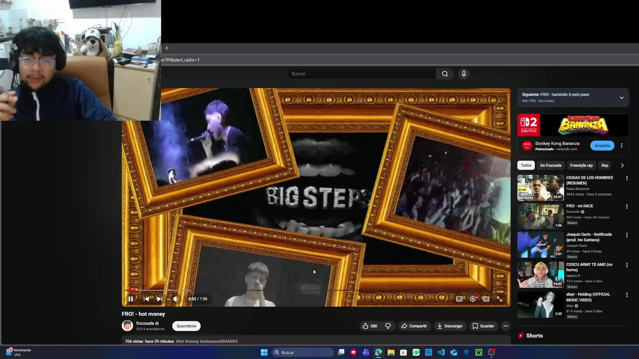The image size is (639, 359).
Task: Open options for slayr - Holding video
Action: (627, 295)
